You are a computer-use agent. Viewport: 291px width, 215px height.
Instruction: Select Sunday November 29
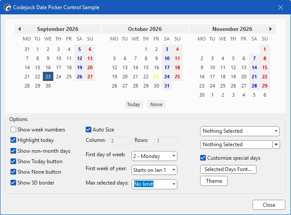265,86
